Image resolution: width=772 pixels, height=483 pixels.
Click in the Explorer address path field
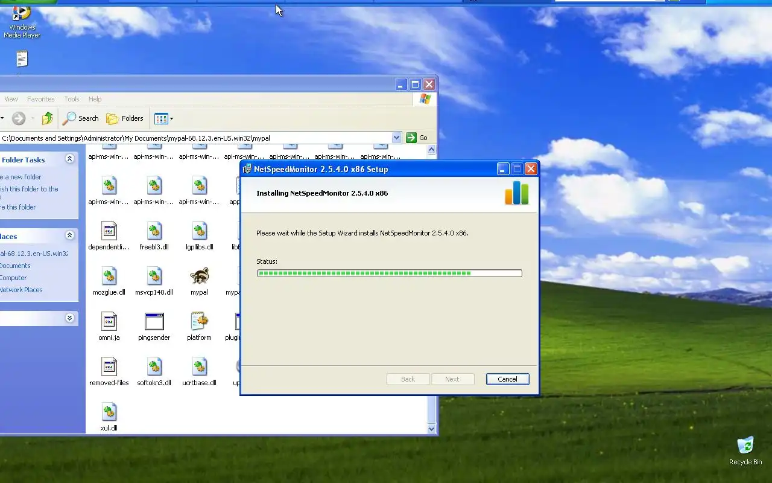pos(196,138)
